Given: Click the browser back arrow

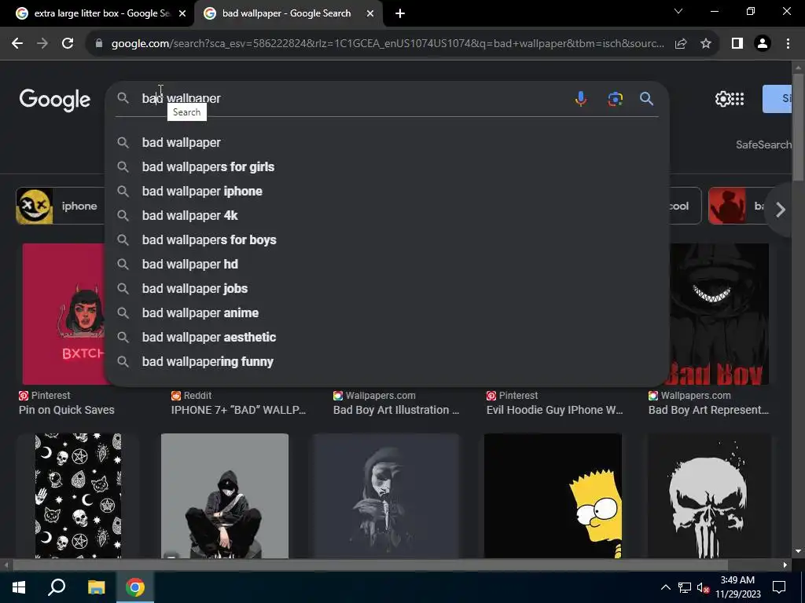Looking at the screenshot, I should tap(17, 44).
